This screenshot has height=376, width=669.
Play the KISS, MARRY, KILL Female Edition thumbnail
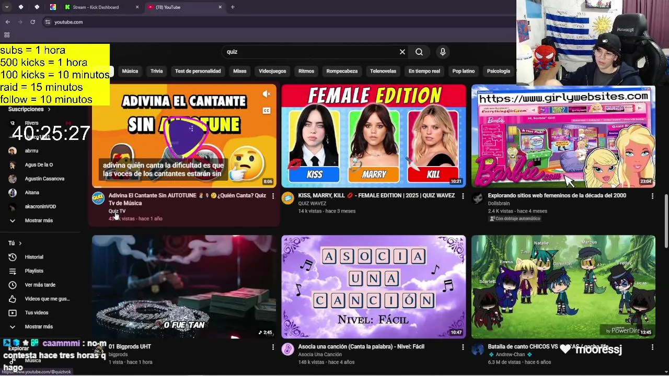click(x=374, y=136)
